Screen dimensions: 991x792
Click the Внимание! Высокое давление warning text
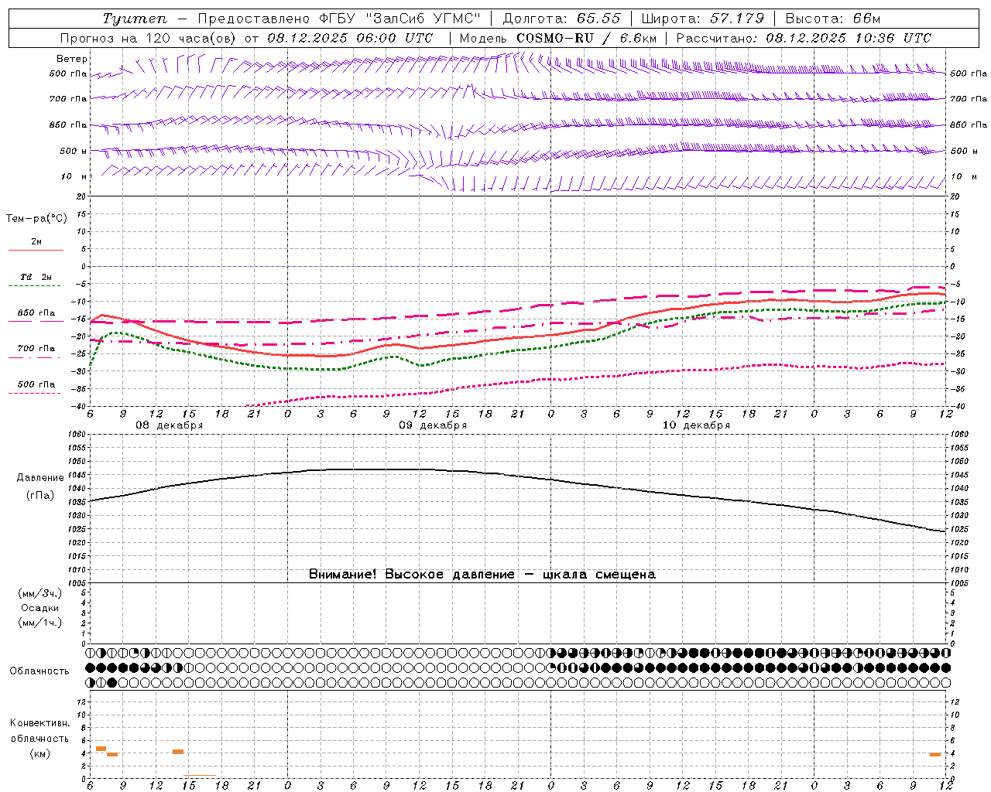[x=482, y=575]
